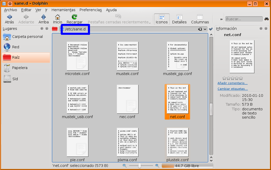Open the Archivo menu
Viewport: 271px width, 170px height.
tap(11, 10)
